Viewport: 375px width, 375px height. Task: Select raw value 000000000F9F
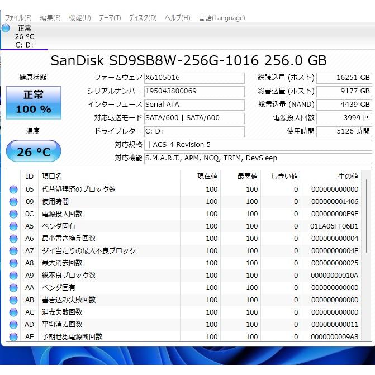coord(335,214)
